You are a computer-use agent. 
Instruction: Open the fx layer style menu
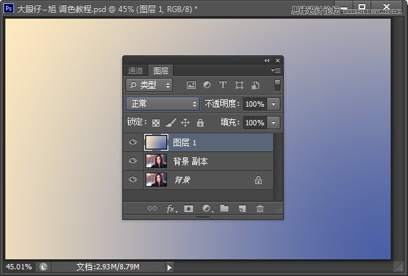point(171,209)
